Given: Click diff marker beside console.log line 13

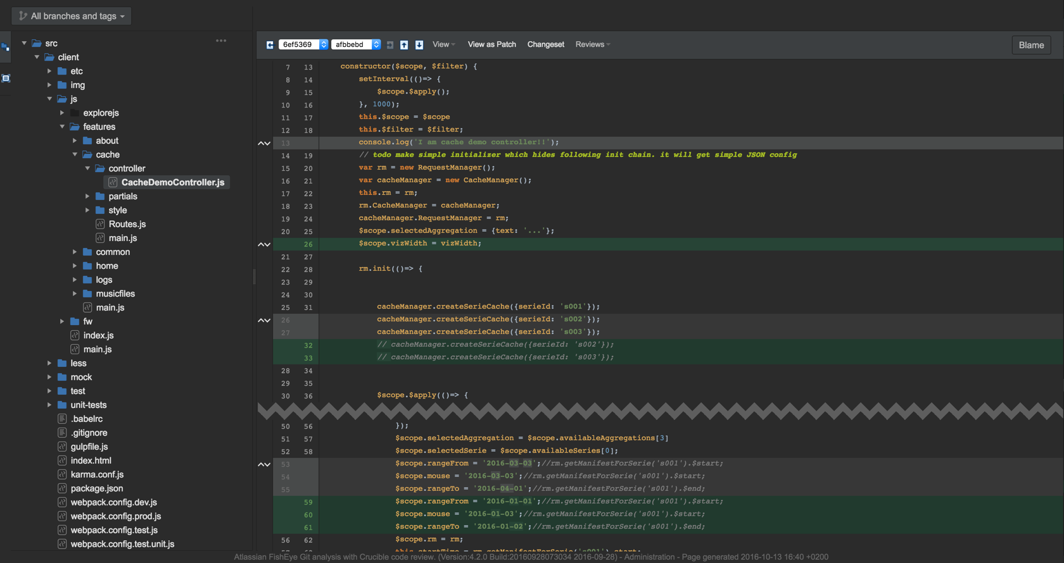Looking at the screenshot, I should (x=264, y=144).
